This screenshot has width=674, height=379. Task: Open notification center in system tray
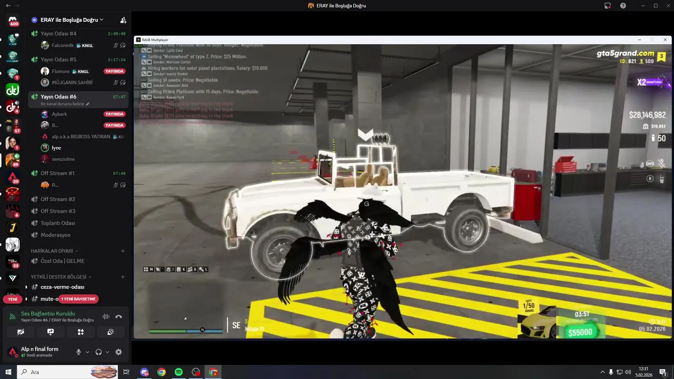pyautogui.click(x=663, y=372)
